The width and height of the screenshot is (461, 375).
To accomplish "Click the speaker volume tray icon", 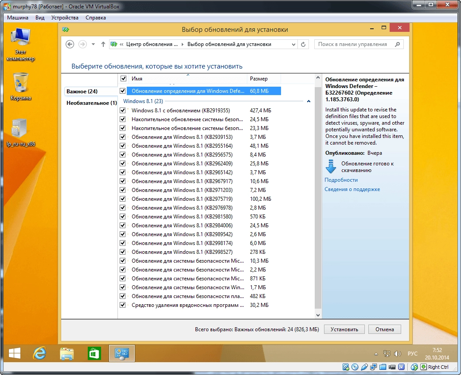I will click(398, 354).
